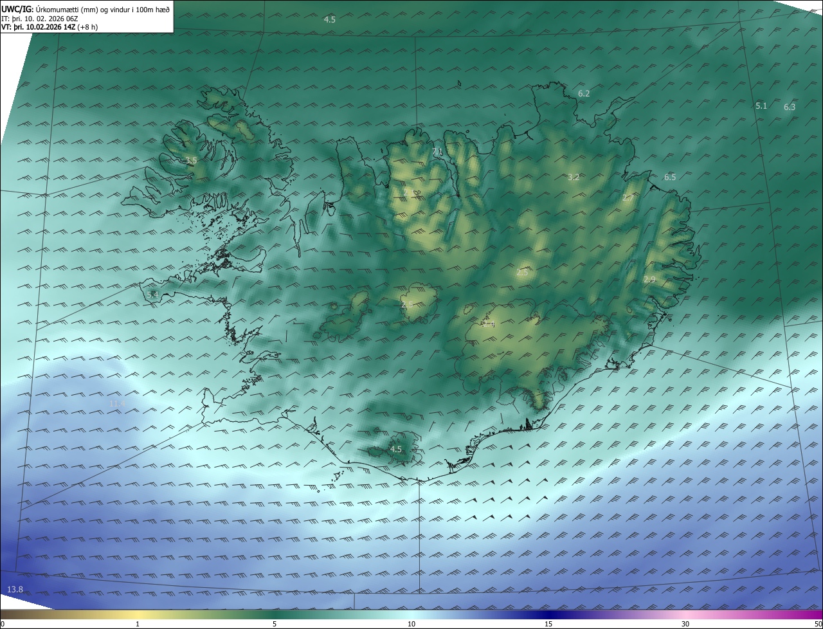Click the colorbar tick label 15
823x629 pixels.
click(548, 624)
